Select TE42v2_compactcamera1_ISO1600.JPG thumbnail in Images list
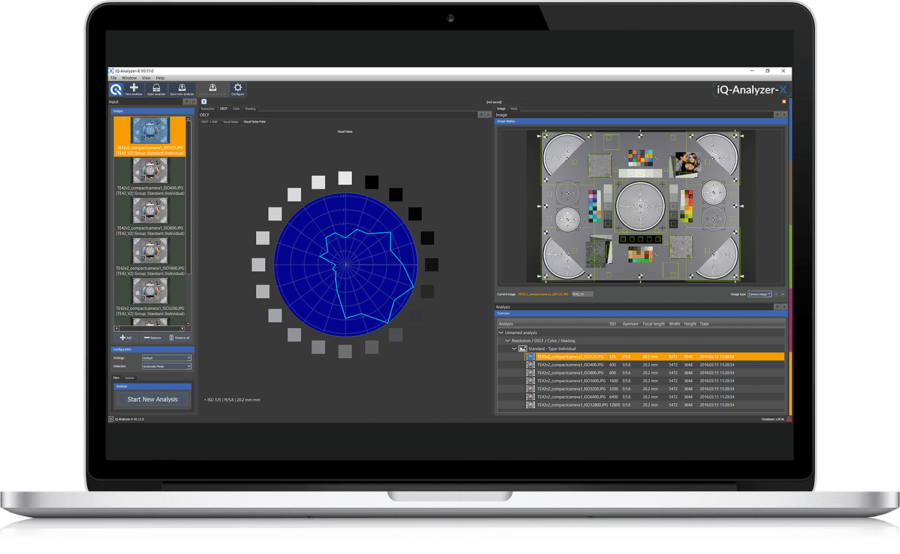Screen dimensions: 900x554 (150, 257)
